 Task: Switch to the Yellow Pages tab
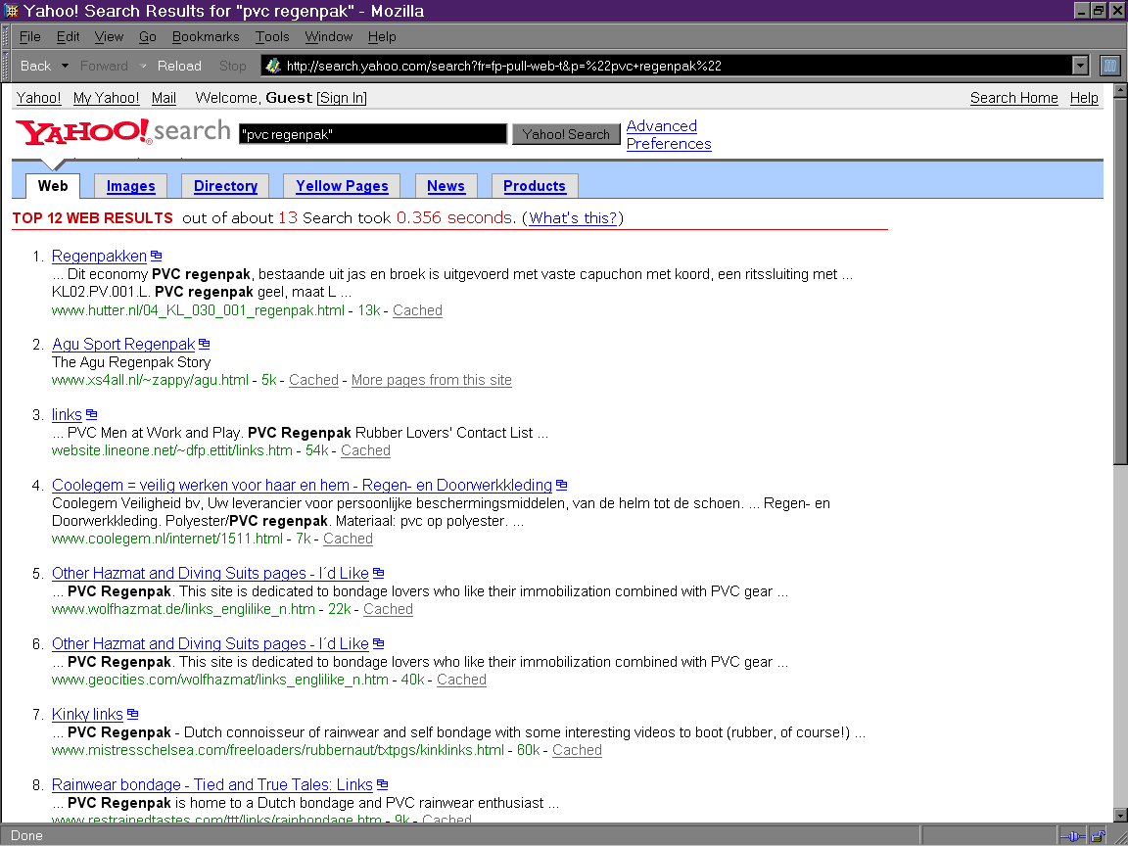(343, 186)
